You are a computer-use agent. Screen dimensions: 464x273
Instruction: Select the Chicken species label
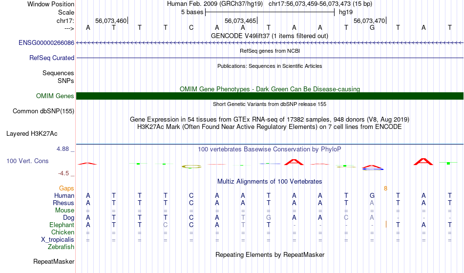point(63,232)
